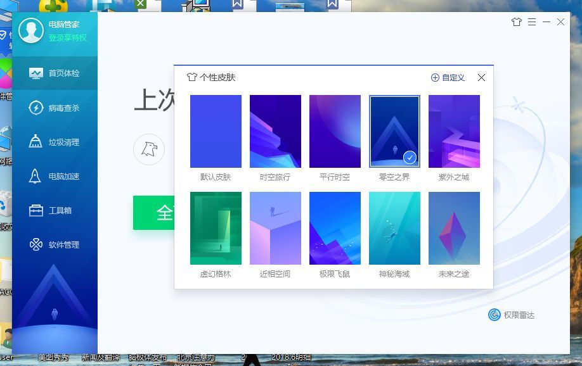Select the 近相空间 skin thumbnail

coord(275,228)
